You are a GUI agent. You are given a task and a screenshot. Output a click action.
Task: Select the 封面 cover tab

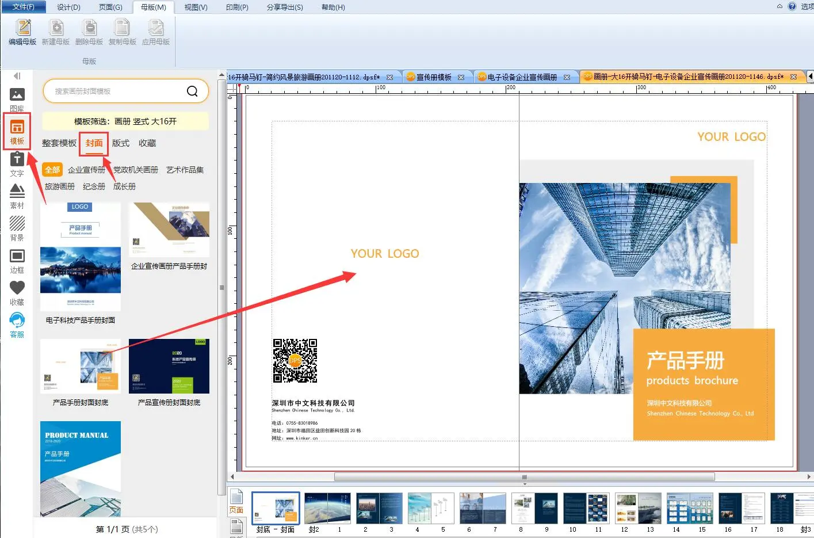(x=94, y=143)
